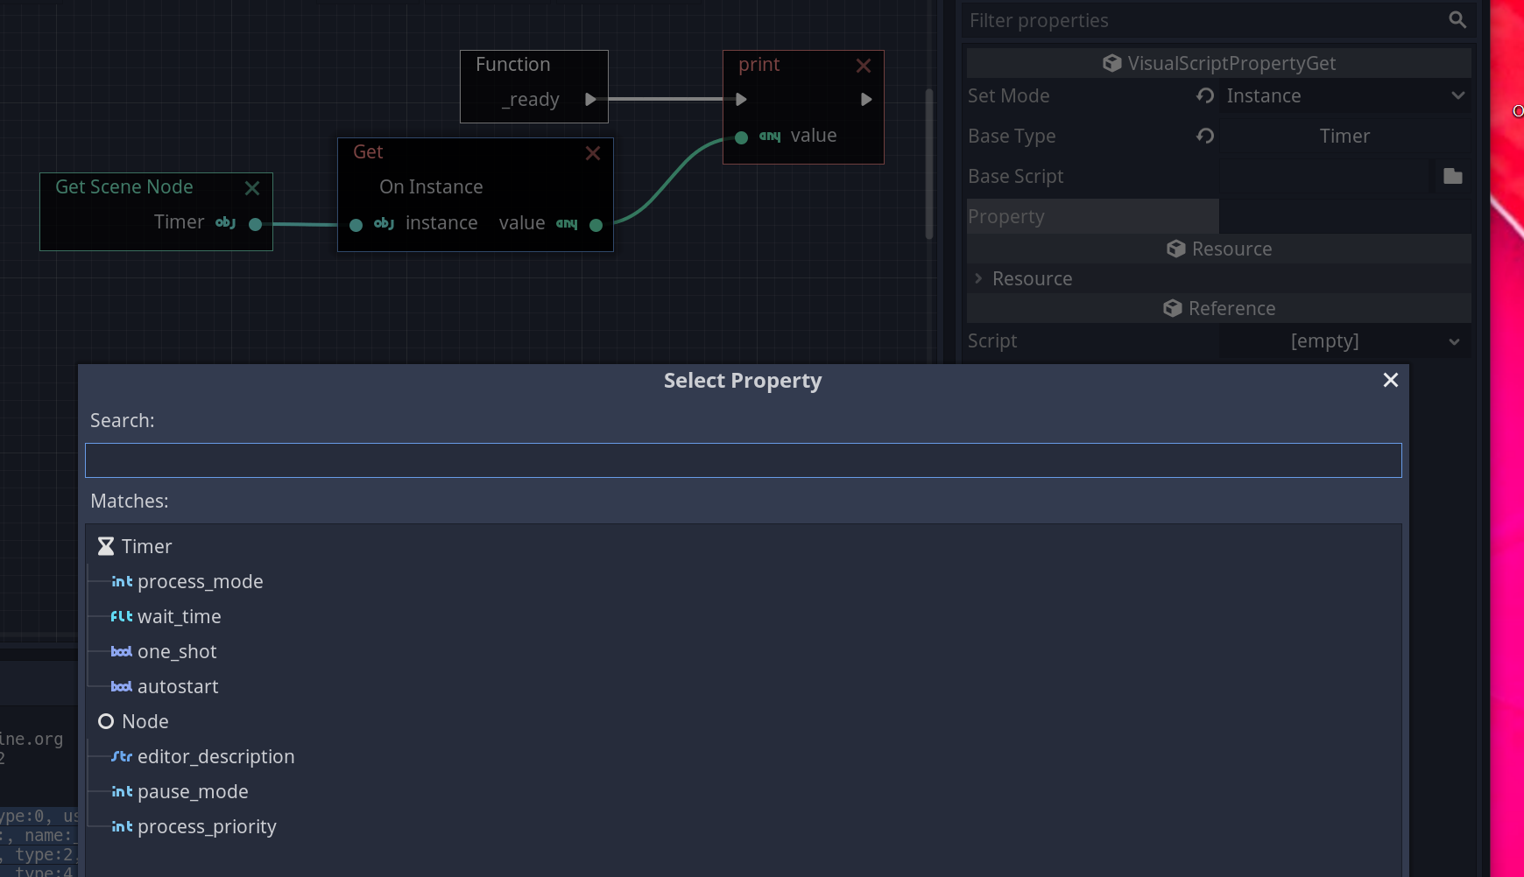The image size is (1524, 877).
Task: Click the int type icon beside process_mode
Action: tap(121, 581)
